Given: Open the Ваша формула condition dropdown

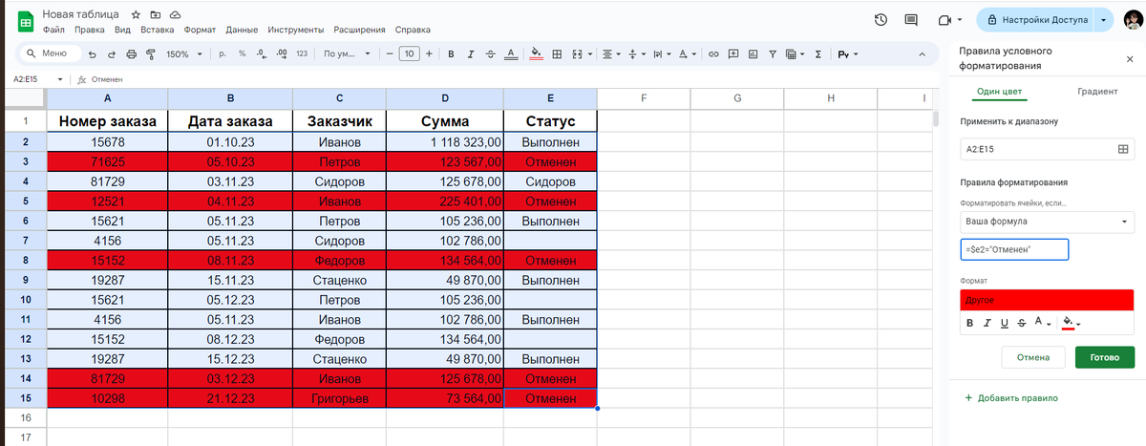Looking at the screenshot, I should click(x=1048, y=222).
